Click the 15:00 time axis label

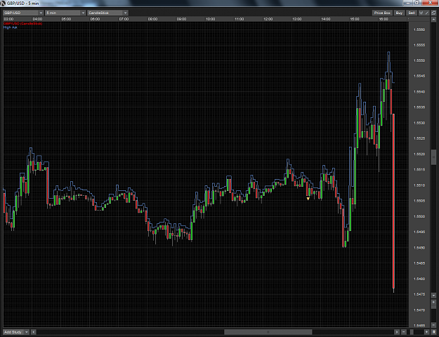click(x=355, y=19)
